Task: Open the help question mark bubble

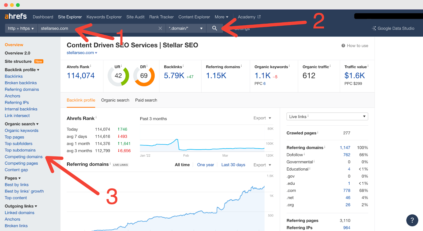Action: 412,220
